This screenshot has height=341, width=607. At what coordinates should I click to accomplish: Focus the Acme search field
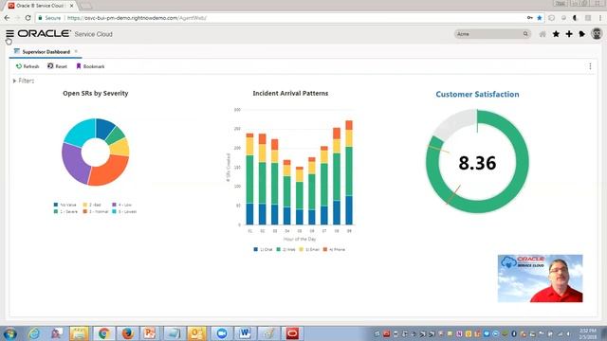(x=488, y=34)
